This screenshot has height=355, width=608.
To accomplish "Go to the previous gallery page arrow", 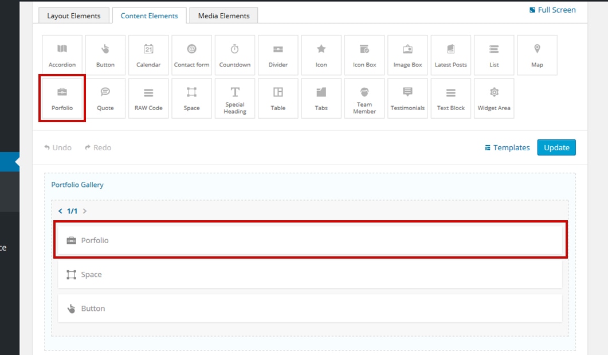I will click(60, 211).
